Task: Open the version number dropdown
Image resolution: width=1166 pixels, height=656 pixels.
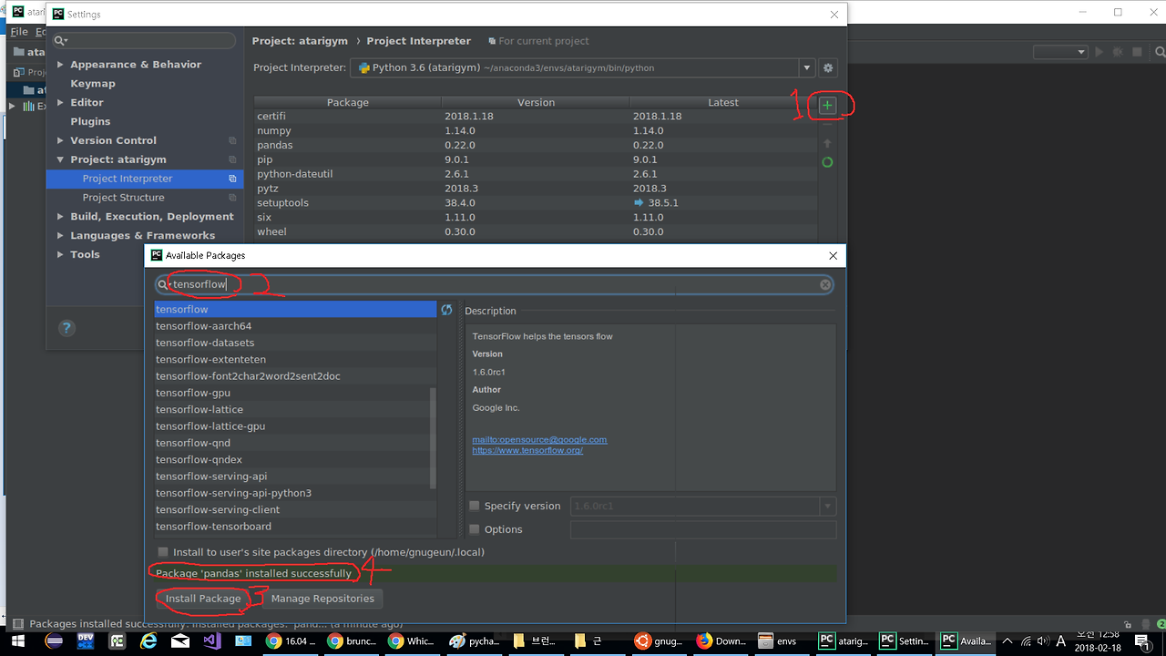Action: click(x=828, y=506)
